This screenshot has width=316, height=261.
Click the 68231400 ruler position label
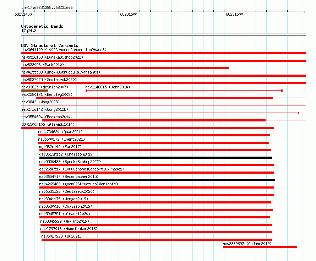pos(23,14)
